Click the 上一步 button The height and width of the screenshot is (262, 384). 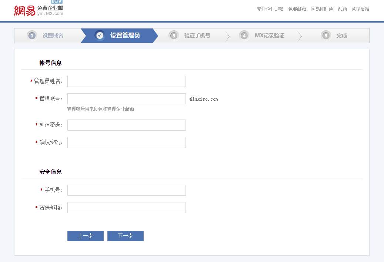pyautogui.click(x=86, y=236)
